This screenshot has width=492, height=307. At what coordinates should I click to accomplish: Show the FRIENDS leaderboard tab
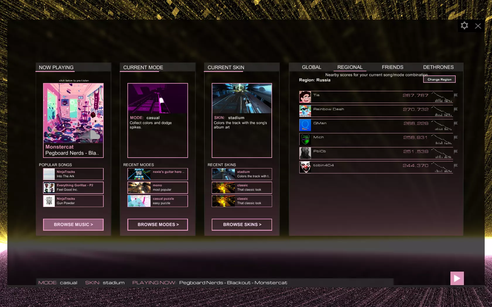pyautogui.click(x=392, y=67)
